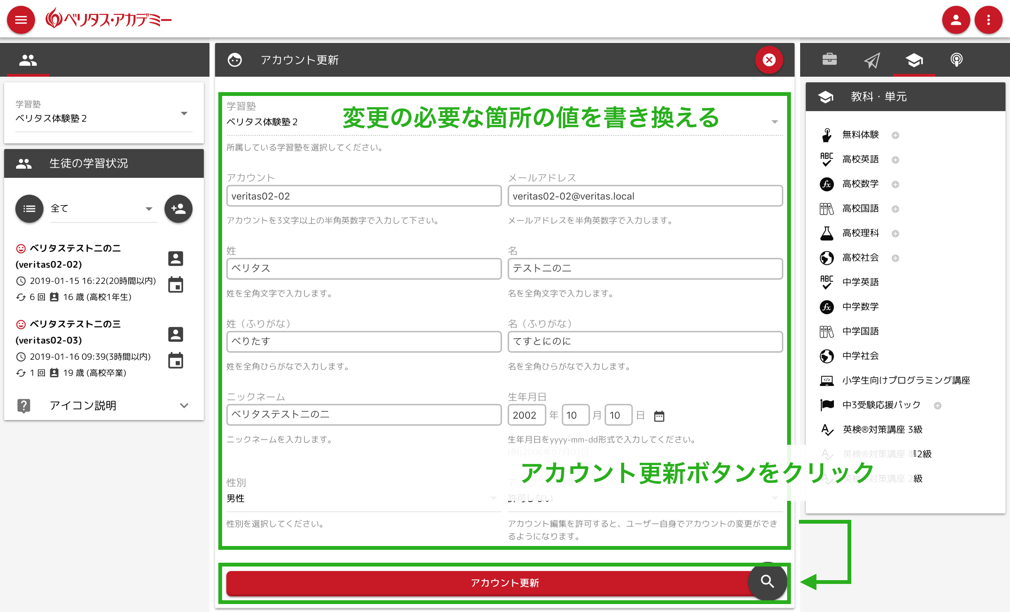
Task: Switch to the briefcase tab
Action: (x=830, y=60)
